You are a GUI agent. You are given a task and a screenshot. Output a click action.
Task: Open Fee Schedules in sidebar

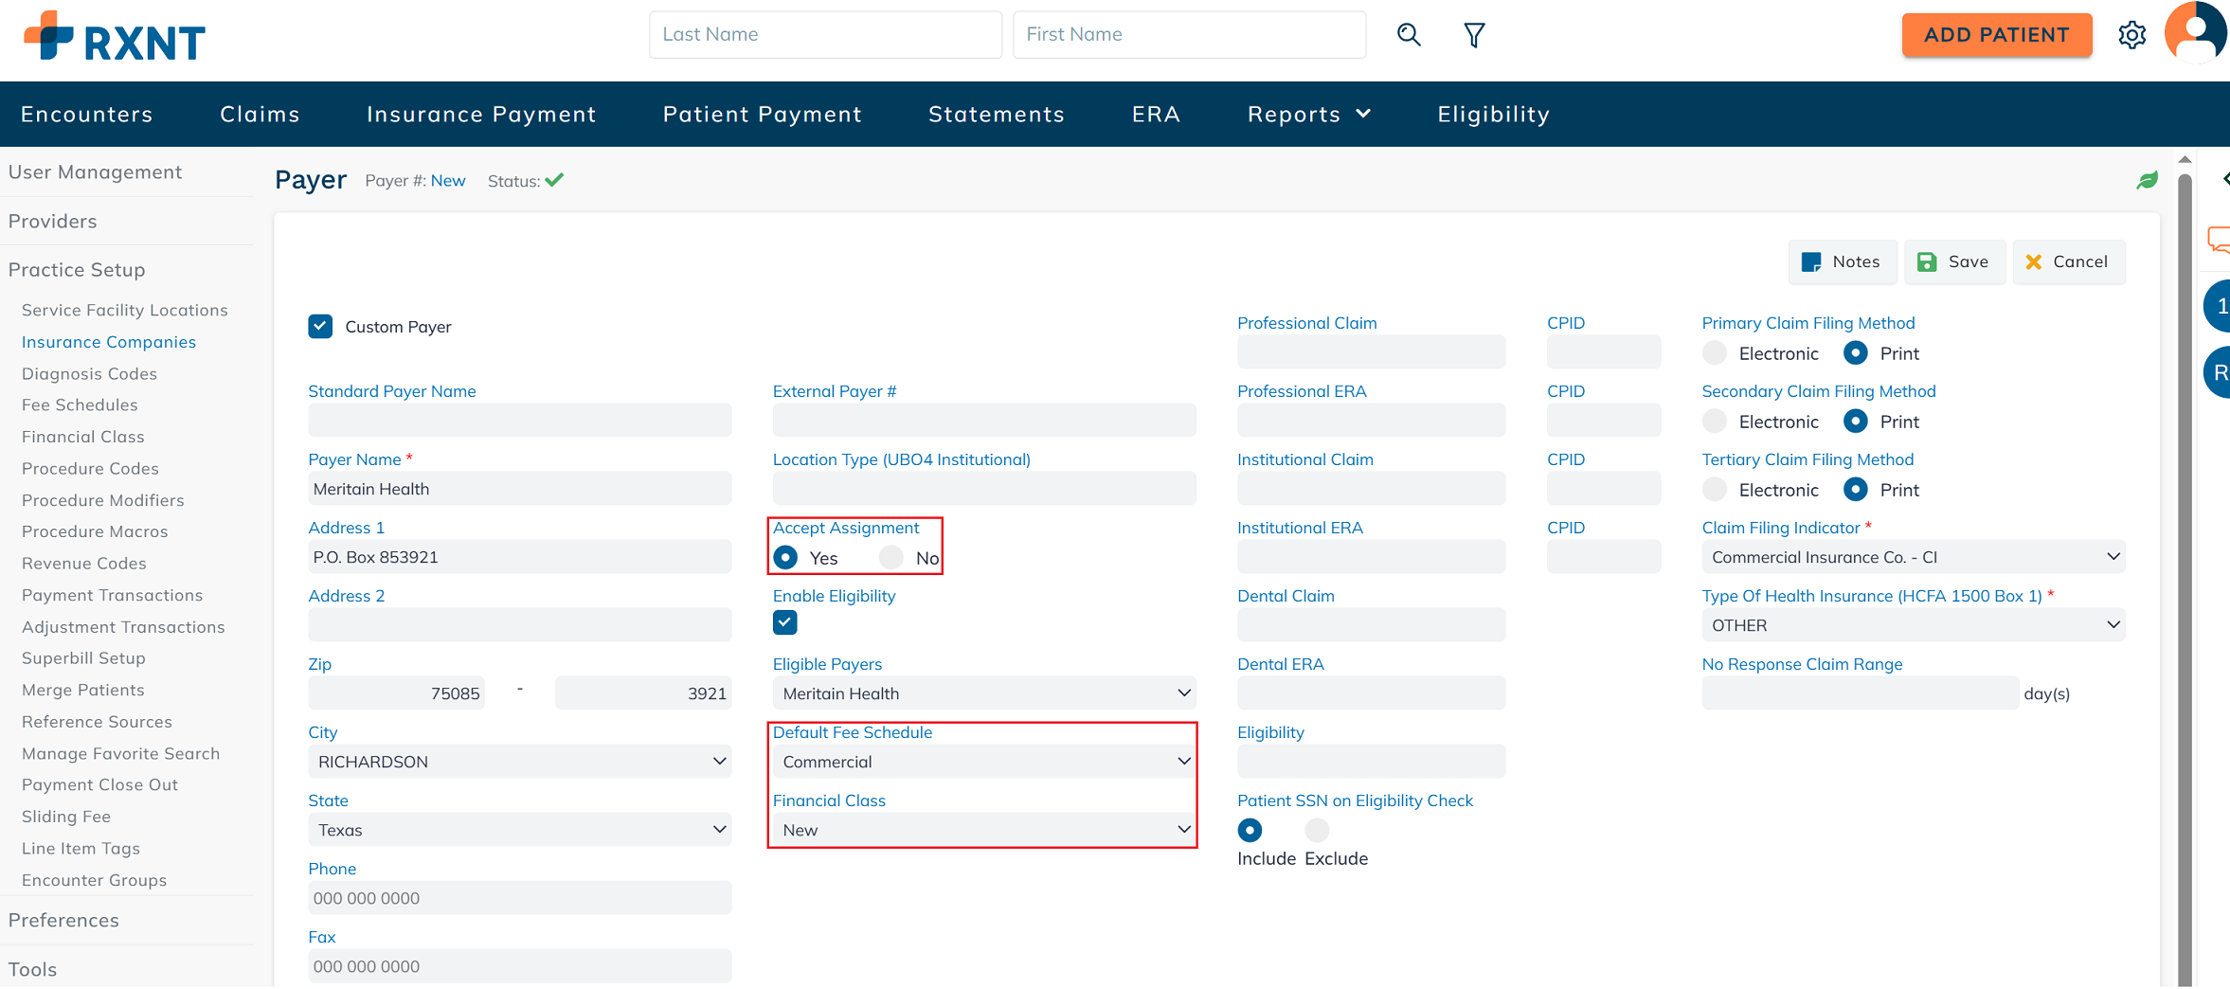[x=80, y=405]
